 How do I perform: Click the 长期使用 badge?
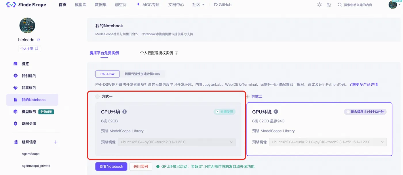[x=225, y=111]
